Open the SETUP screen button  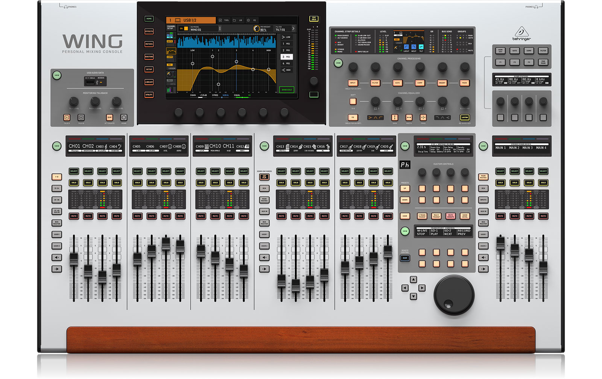click(x=149, y=70)
